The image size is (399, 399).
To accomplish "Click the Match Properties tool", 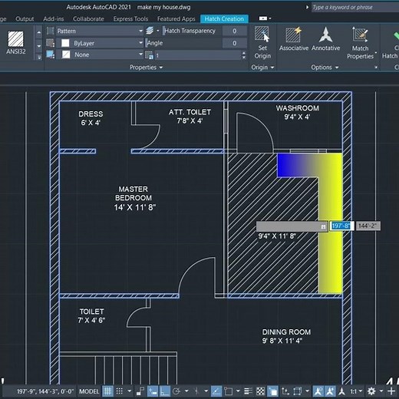I will [360, 43].
